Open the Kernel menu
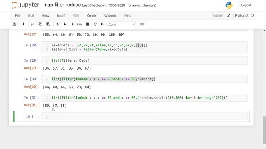Viewport: 266px width, 149px height. 91,16
